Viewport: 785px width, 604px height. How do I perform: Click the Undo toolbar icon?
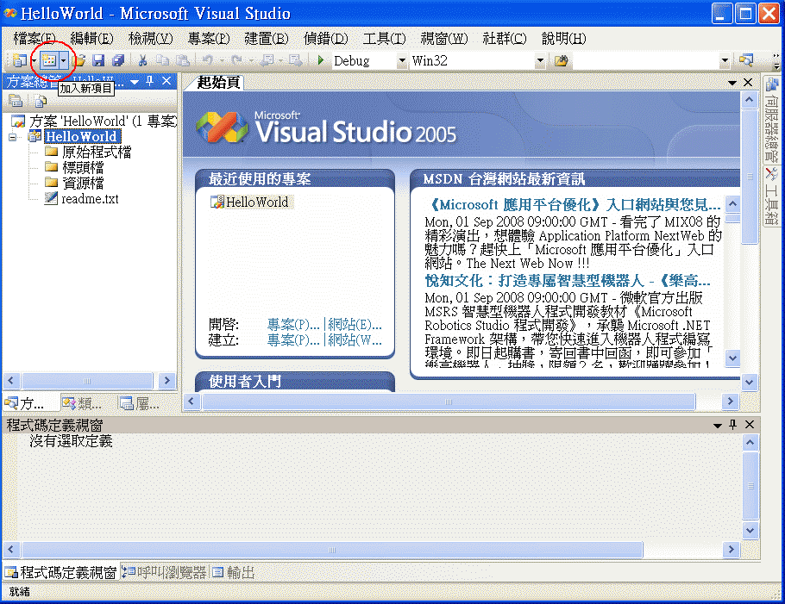(208, 60)
